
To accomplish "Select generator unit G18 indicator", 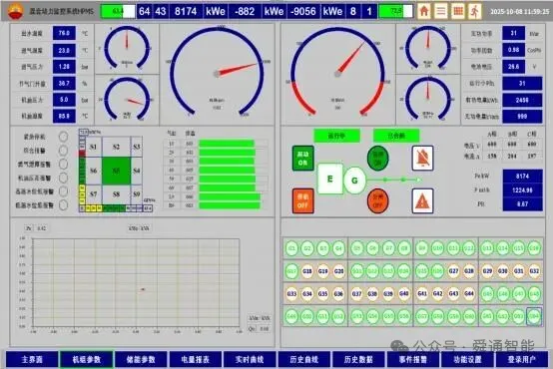I will pos(307,271).
